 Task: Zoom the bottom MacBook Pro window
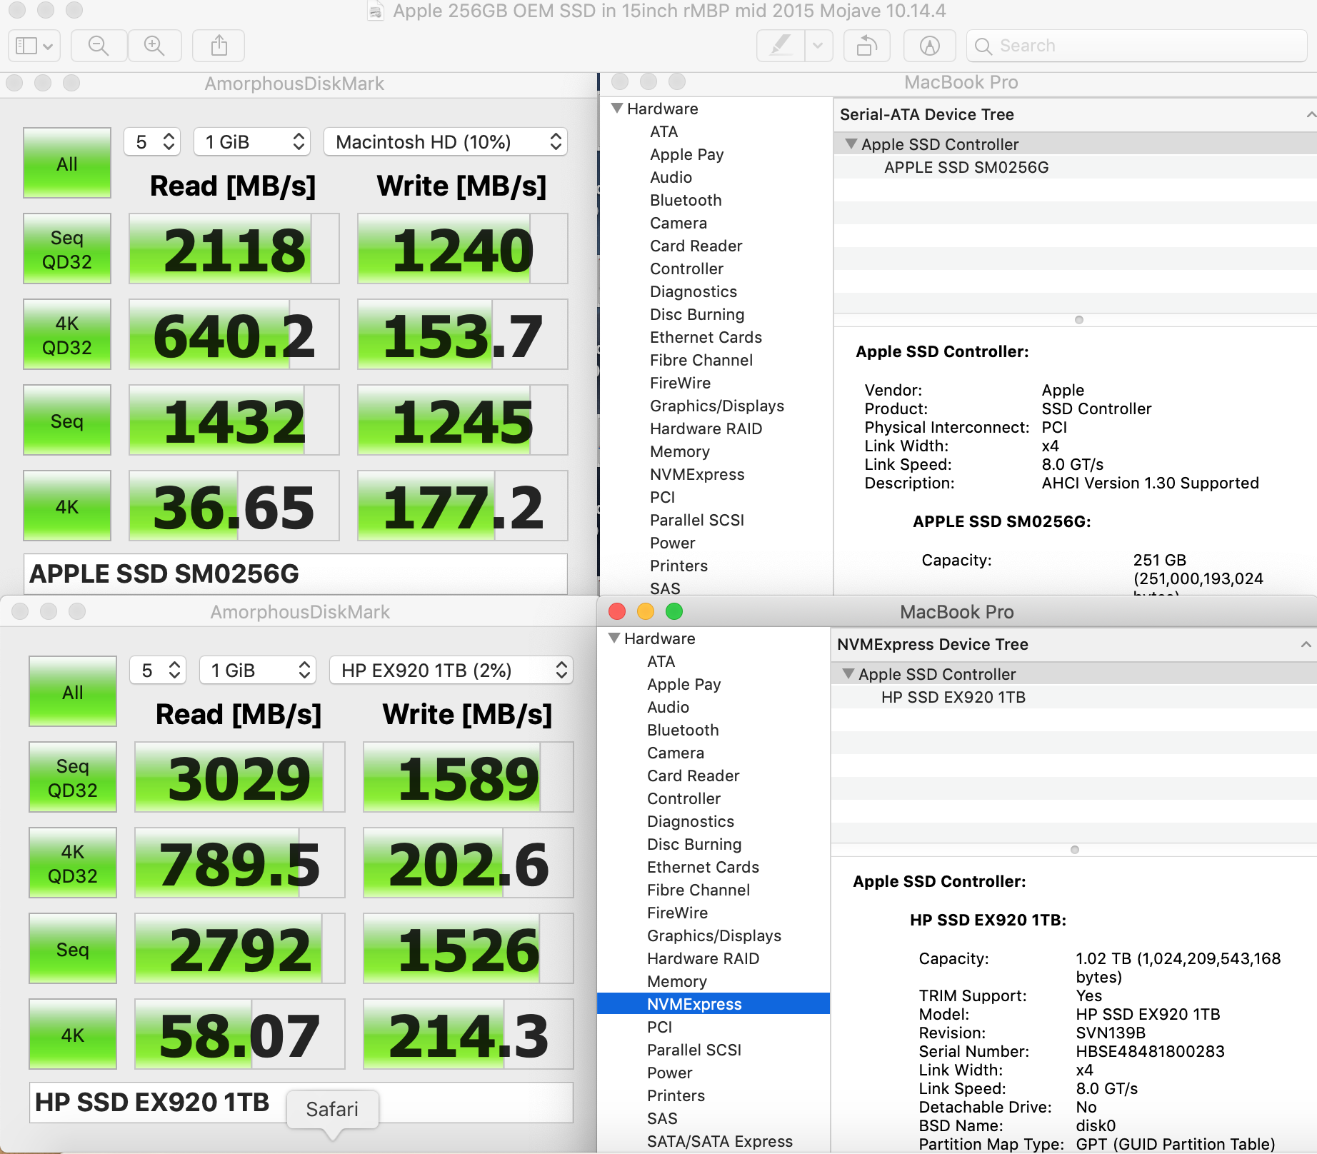point(673,611)
